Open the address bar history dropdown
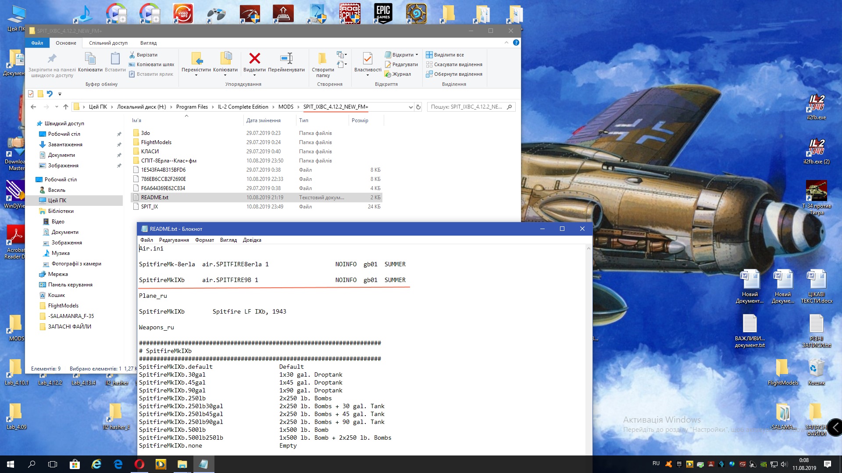 [x=410, y=107]
